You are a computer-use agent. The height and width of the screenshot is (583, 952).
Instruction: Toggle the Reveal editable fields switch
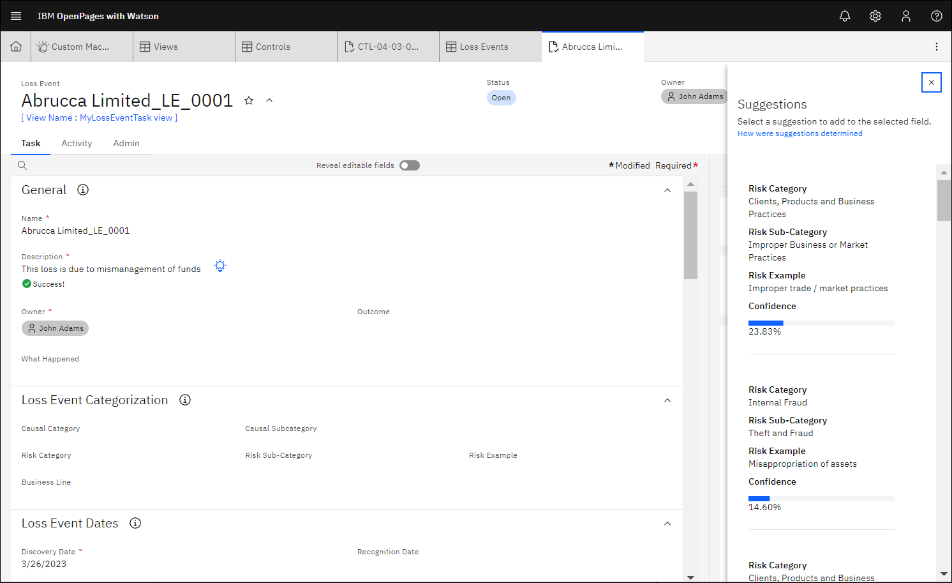point(410,165)
